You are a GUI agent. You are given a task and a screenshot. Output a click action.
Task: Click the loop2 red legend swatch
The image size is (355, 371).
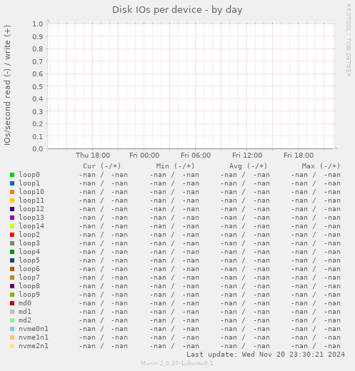[x=12, y=235]
